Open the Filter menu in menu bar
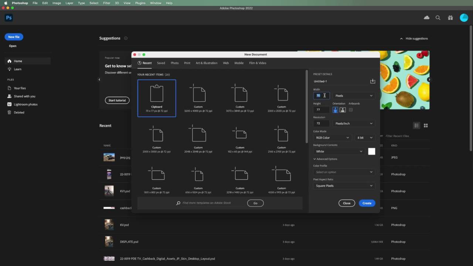This screenshot has height=266, width=473. tap(106, 3)
